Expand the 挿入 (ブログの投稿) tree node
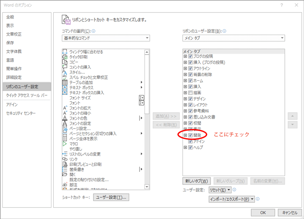Image resolution: width=304 pixels, height=219 pixels. (x=185, y=63)
